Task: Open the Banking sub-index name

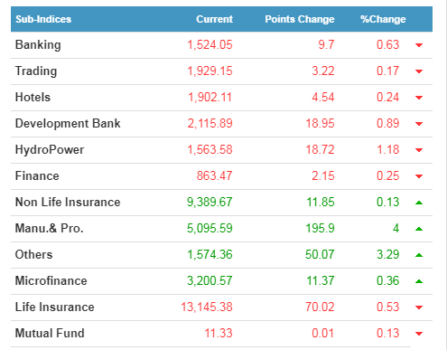Action: coord(38,45)
